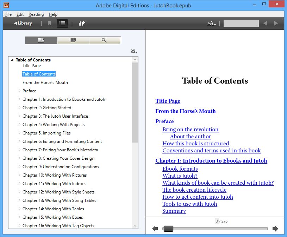Follow the Preface link in page
The image size is (287, 237).
[164, 121]
